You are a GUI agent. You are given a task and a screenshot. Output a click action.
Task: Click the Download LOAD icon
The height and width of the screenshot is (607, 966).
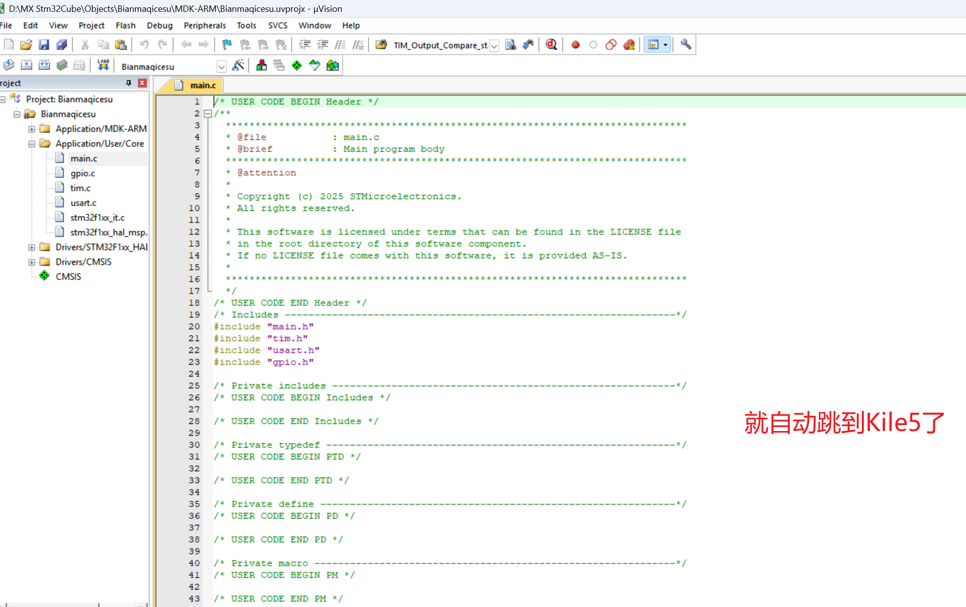pos(103,66)
